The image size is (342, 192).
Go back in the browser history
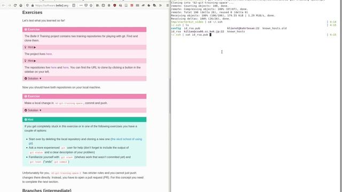click(x=4, y=5)
